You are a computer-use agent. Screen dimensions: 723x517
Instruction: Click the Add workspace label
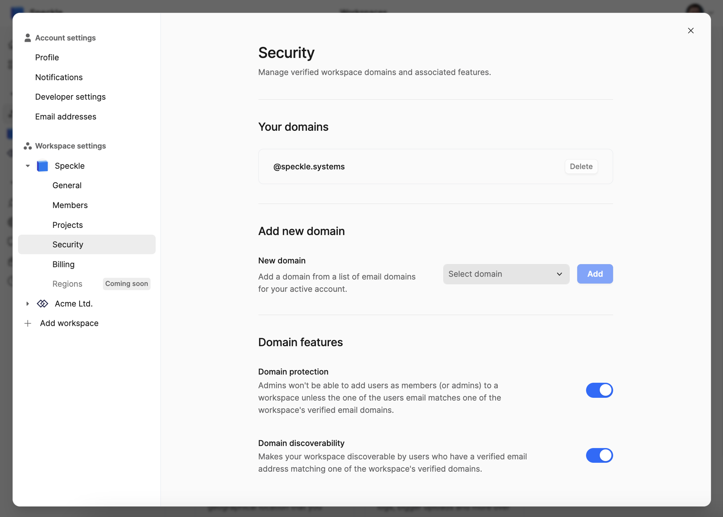coord(69,323)
